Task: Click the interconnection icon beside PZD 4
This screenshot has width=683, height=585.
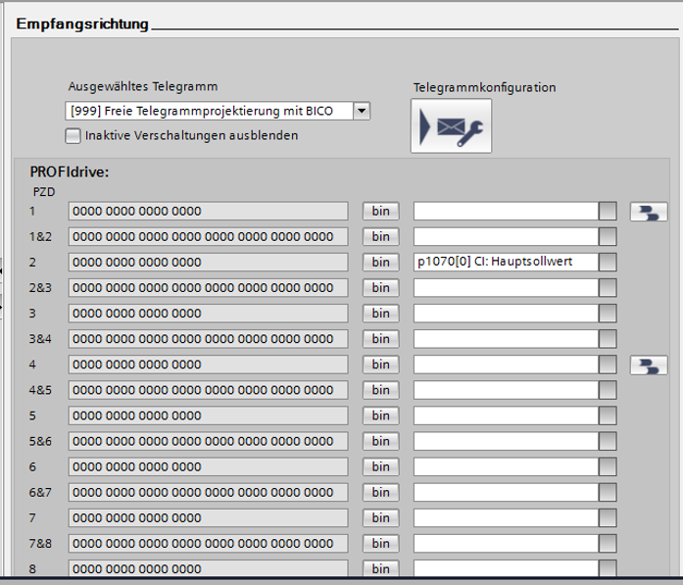Action: click(x=648, y=365)
